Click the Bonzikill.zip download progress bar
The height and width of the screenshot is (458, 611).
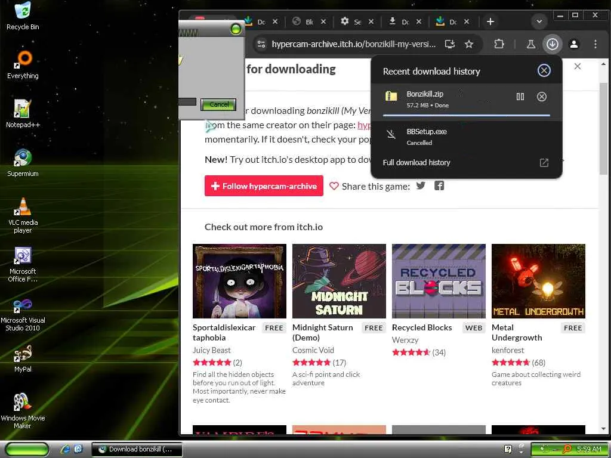tap(467, 115)
